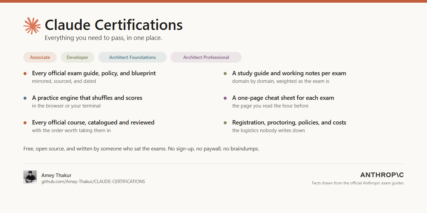
Task: Click 'domain by domain, weighted as the exam is'
Action: point(281,81)
